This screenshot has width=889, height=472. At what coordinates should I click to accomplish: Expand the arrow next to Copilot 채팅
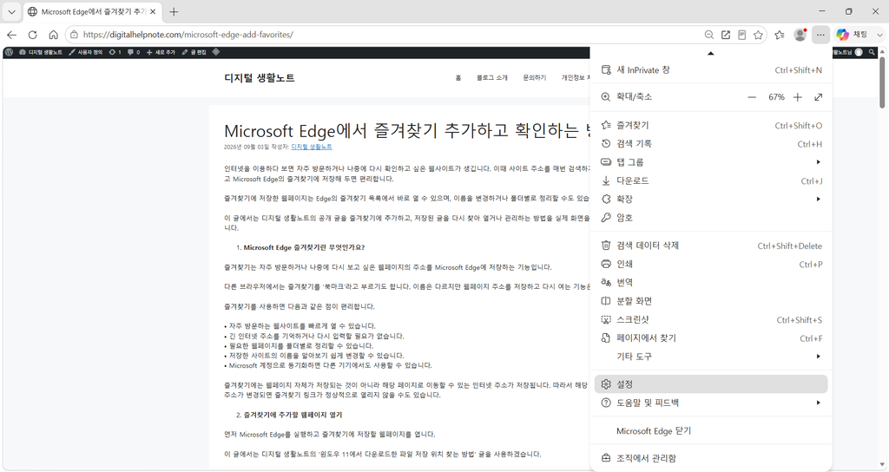(x=879, y=35)
